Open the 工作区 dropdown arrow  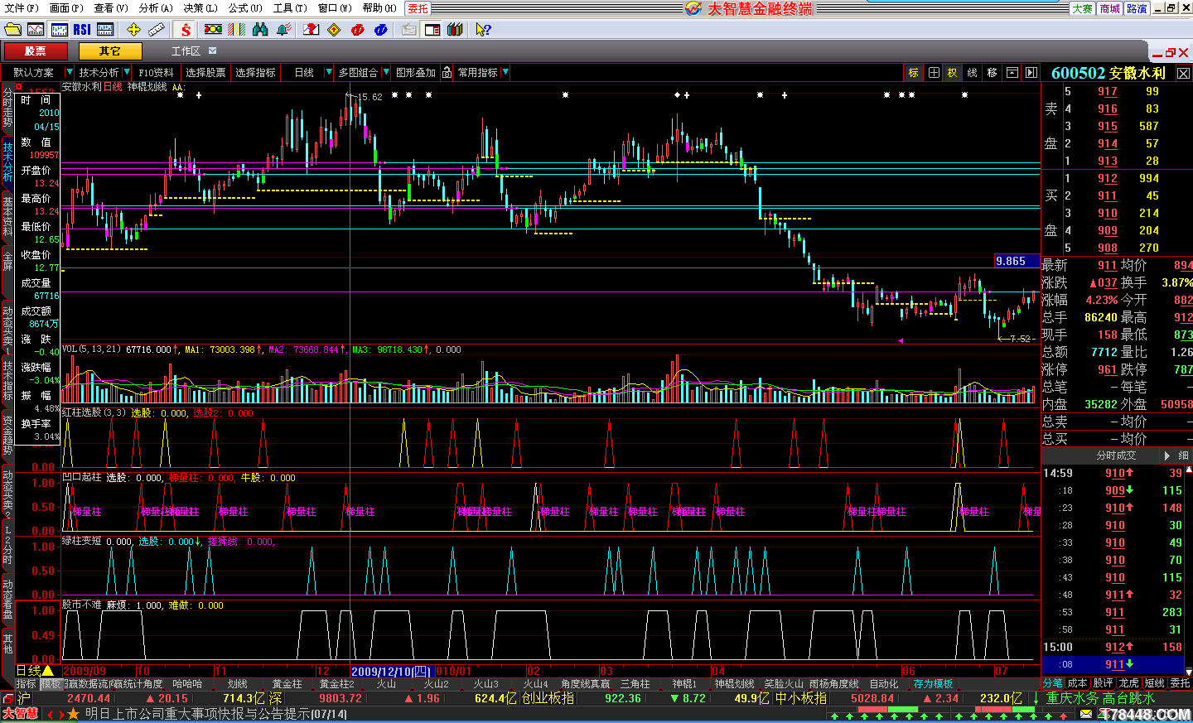click(x=213, y=51)
